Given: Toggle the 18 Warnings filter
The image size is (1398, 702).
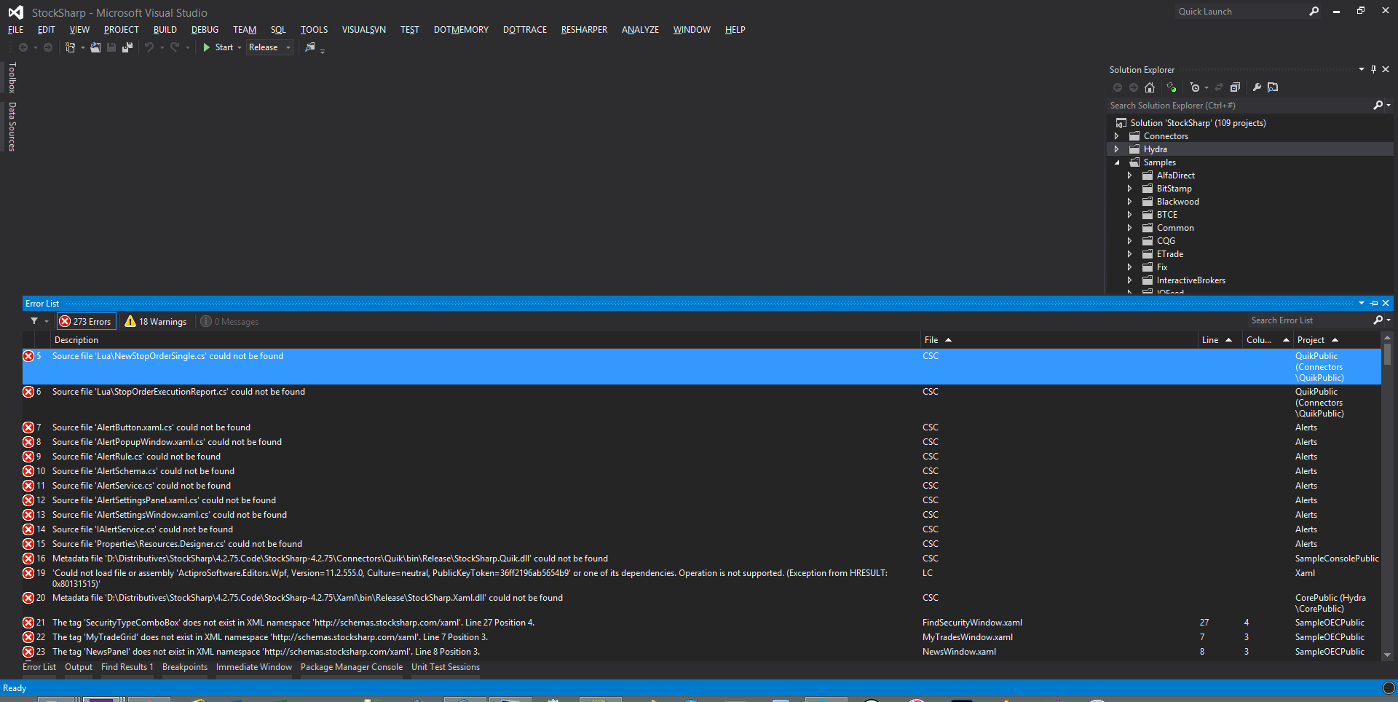Looking at the screenshot, I should (155, 321).
